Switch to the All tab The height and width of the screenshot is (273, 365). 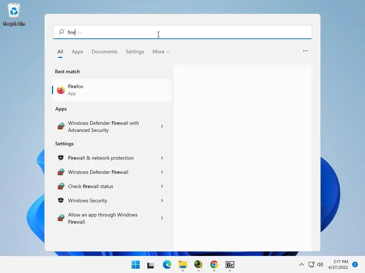pyautogui.click(x=60, y=52)
